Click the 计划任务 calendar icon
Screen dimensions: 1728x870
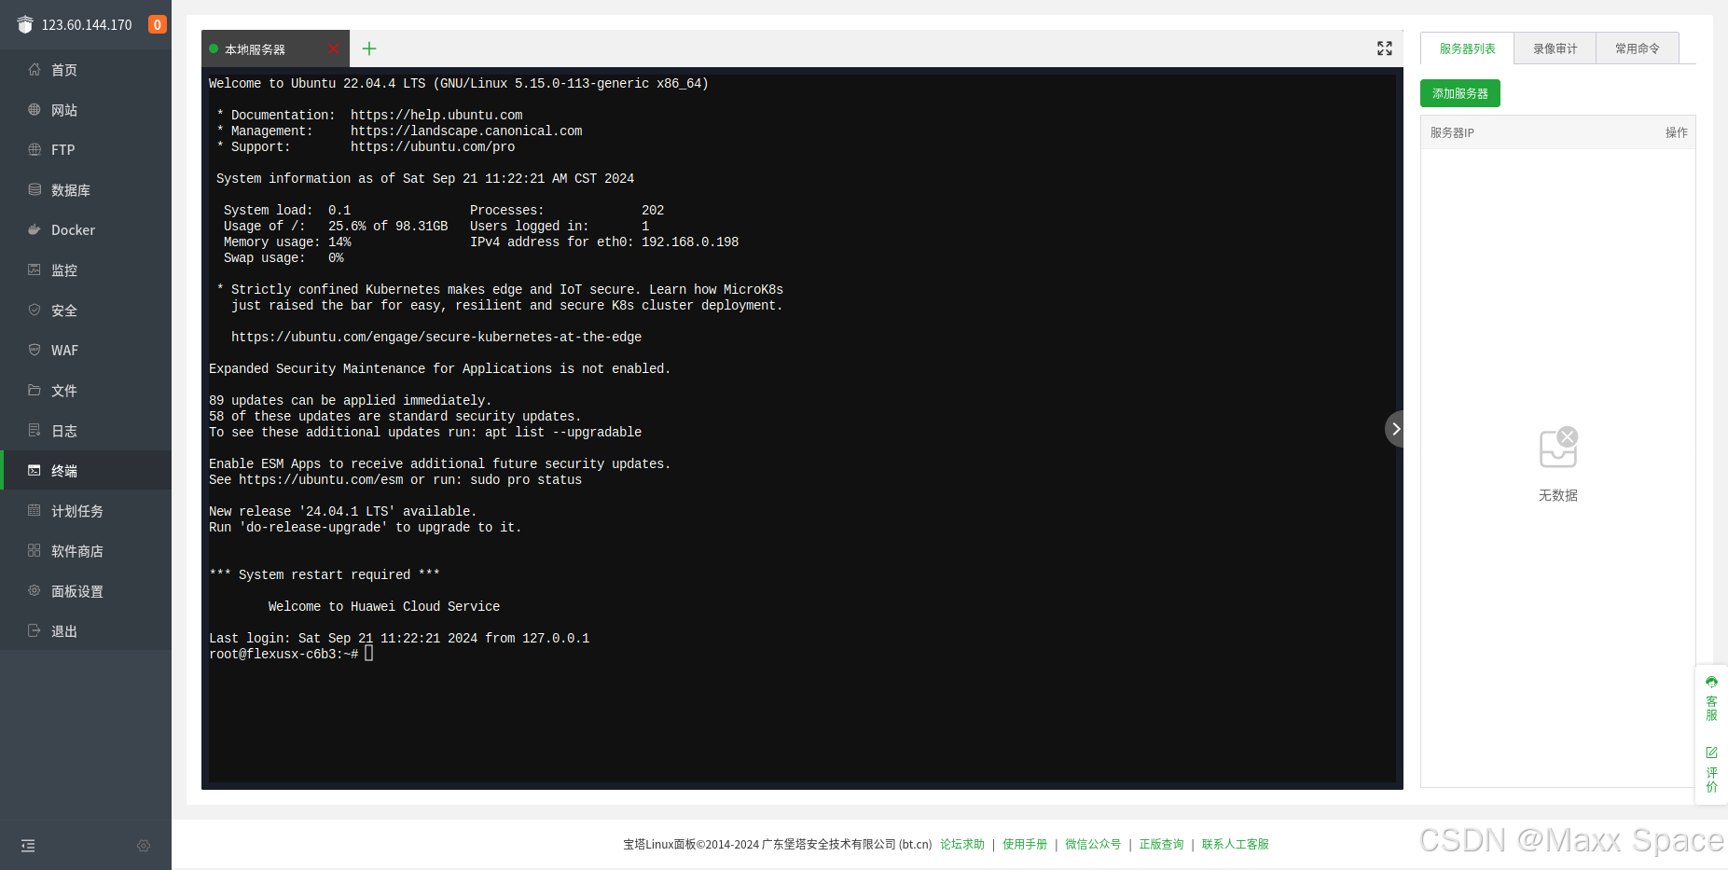click(x=35, y=510)
